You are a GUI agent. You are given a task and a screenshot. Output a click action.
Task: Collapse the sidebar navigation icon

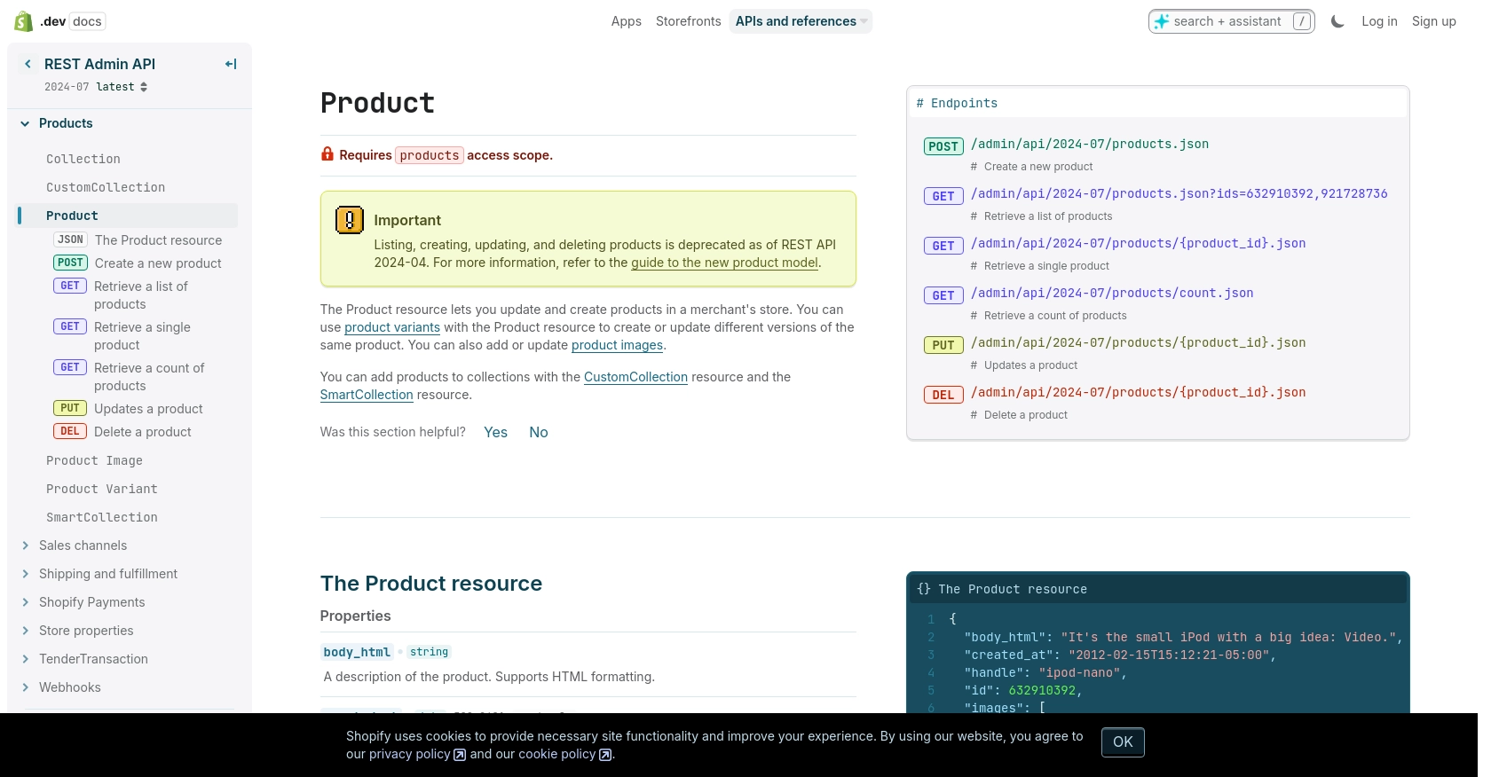(231, 64)
